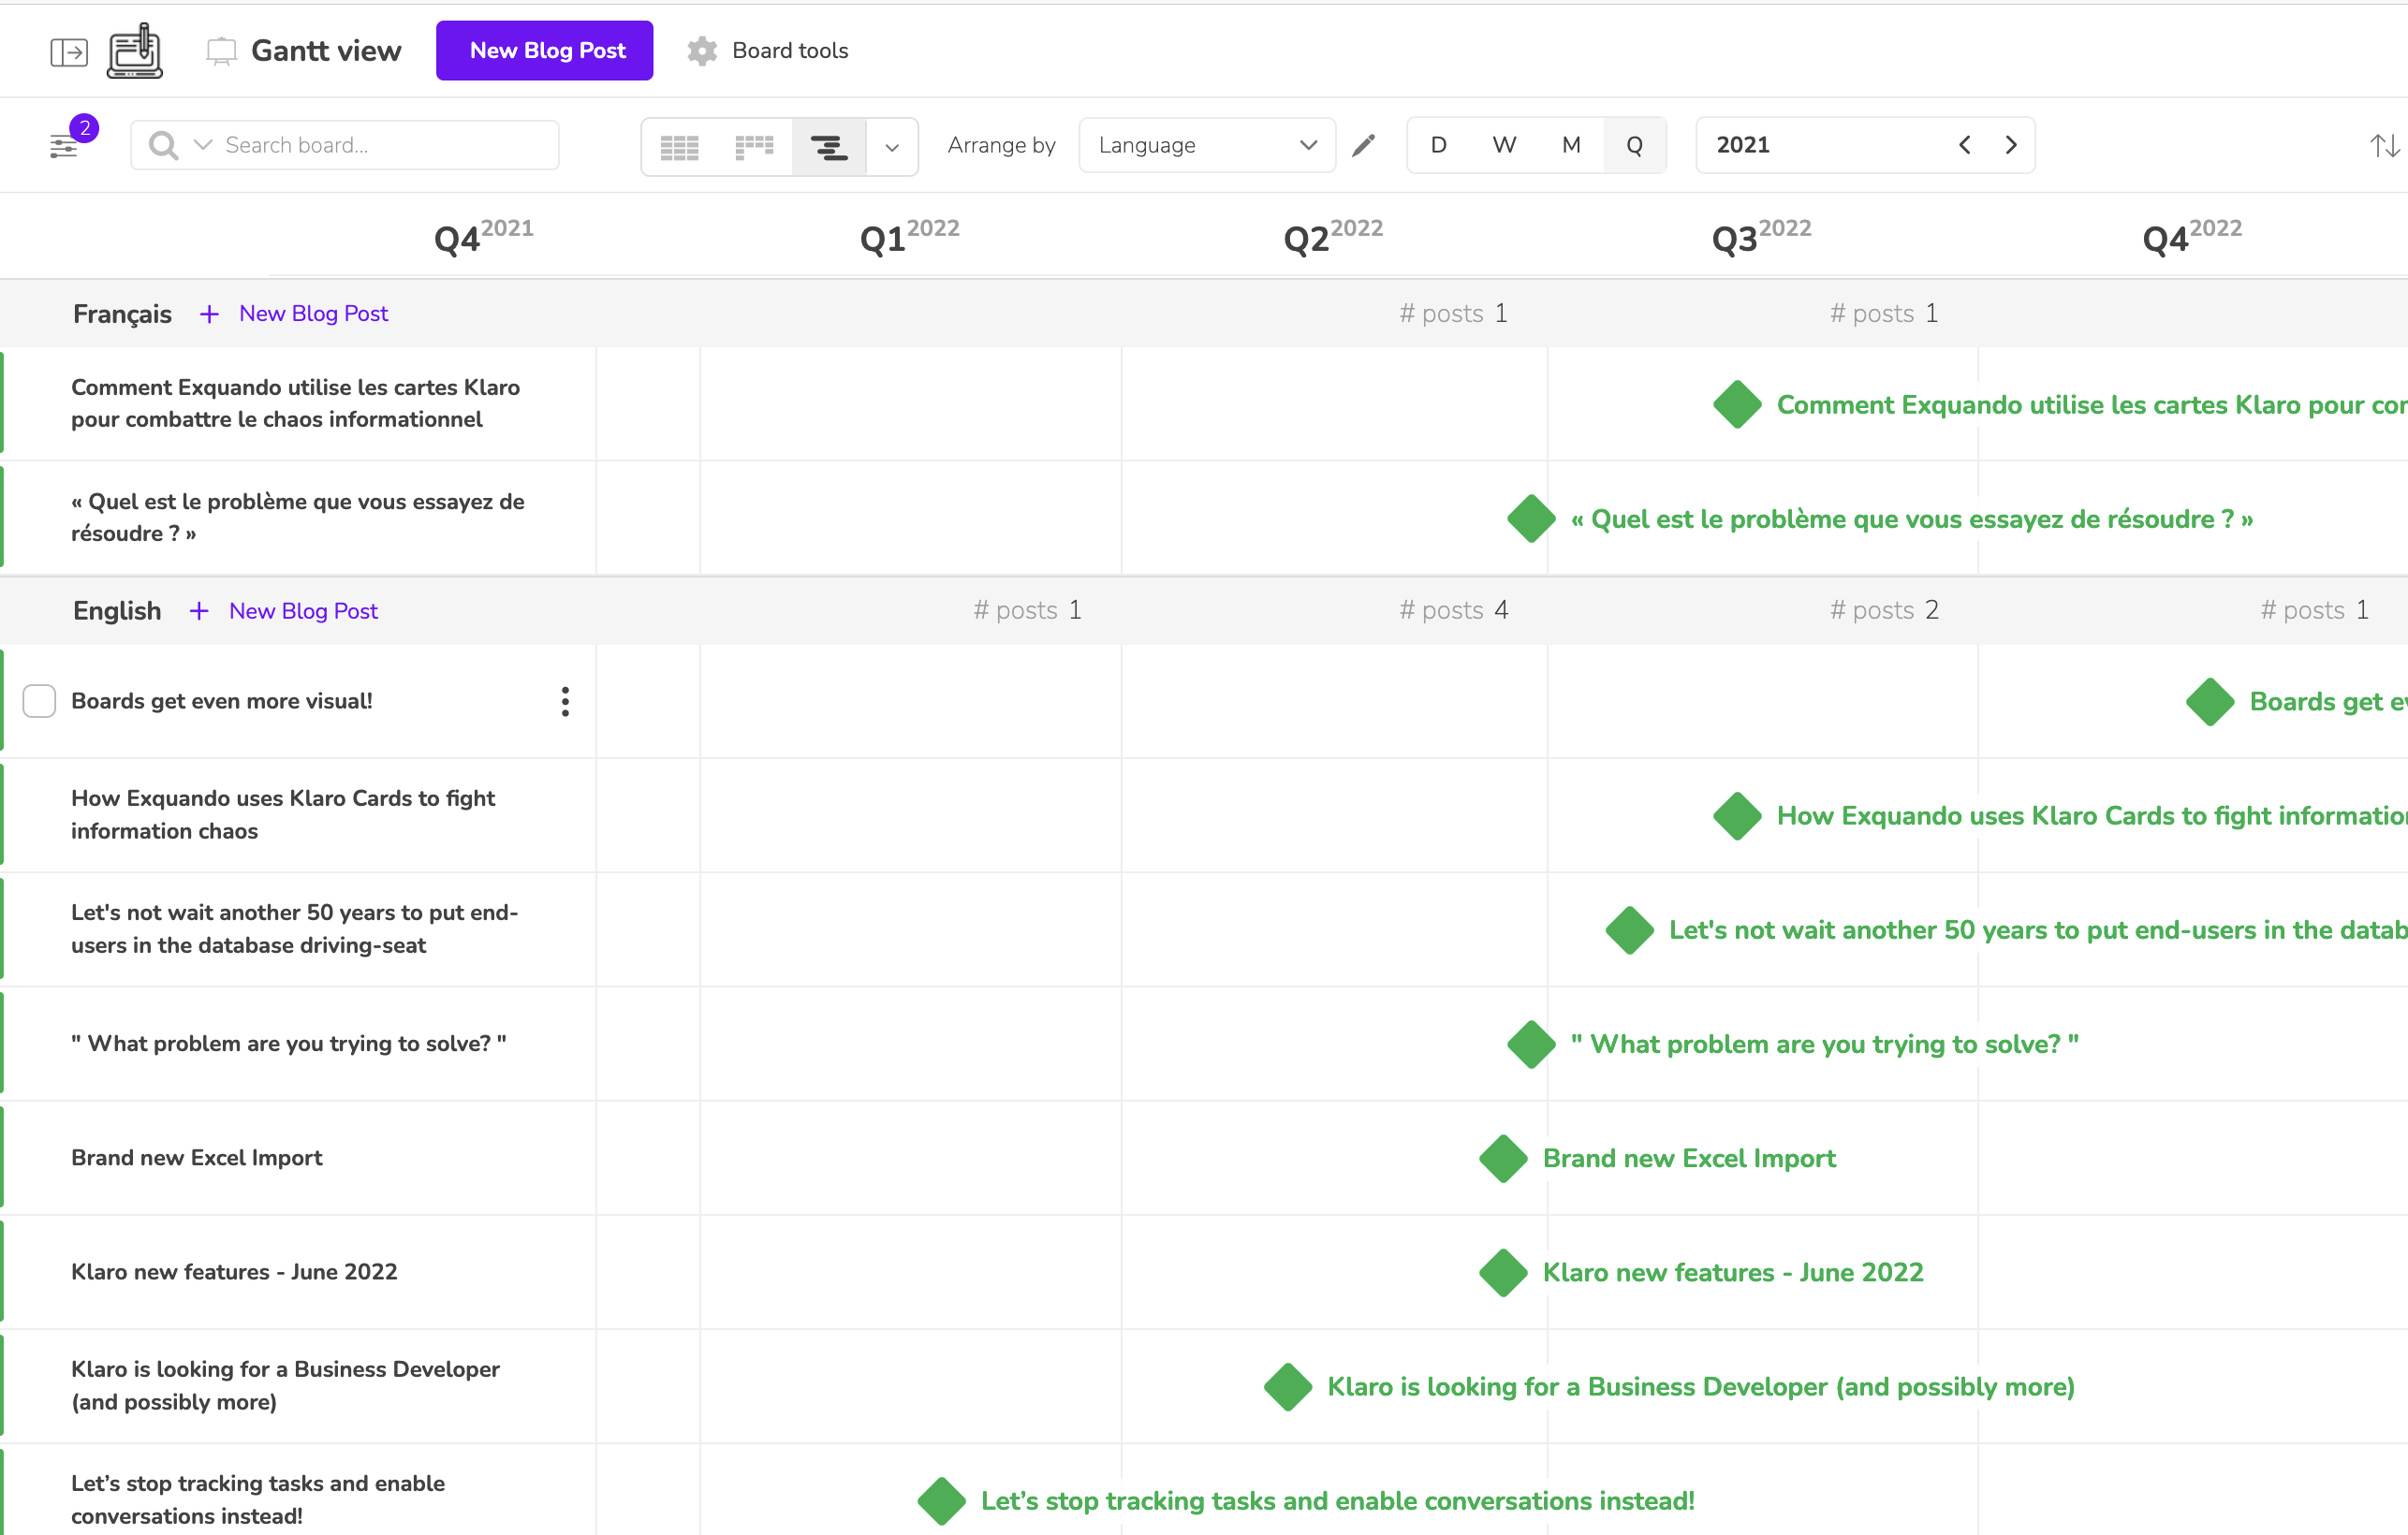Click the sort arrows icon

[2385, 146]
